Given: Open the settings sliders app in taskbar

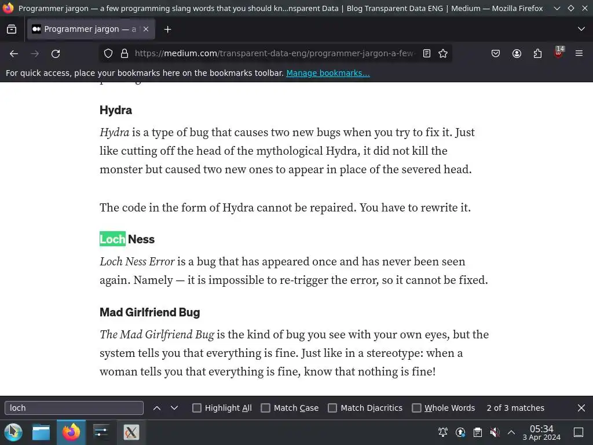Looking at the screenshot, I should (x=101, y=432).
